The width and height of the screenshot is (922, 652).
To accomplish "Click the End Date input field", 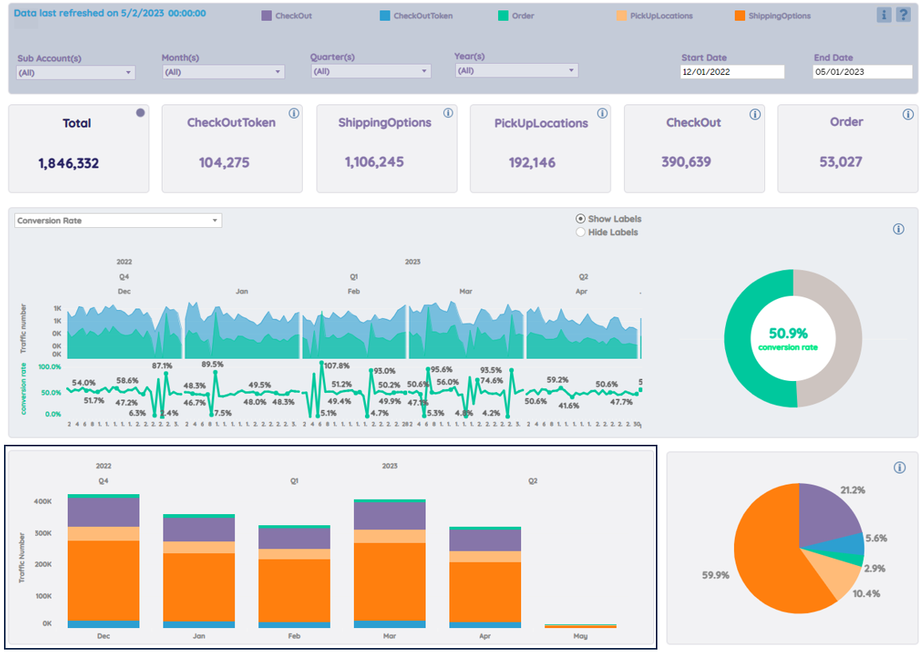I will (x=862, y=72).
